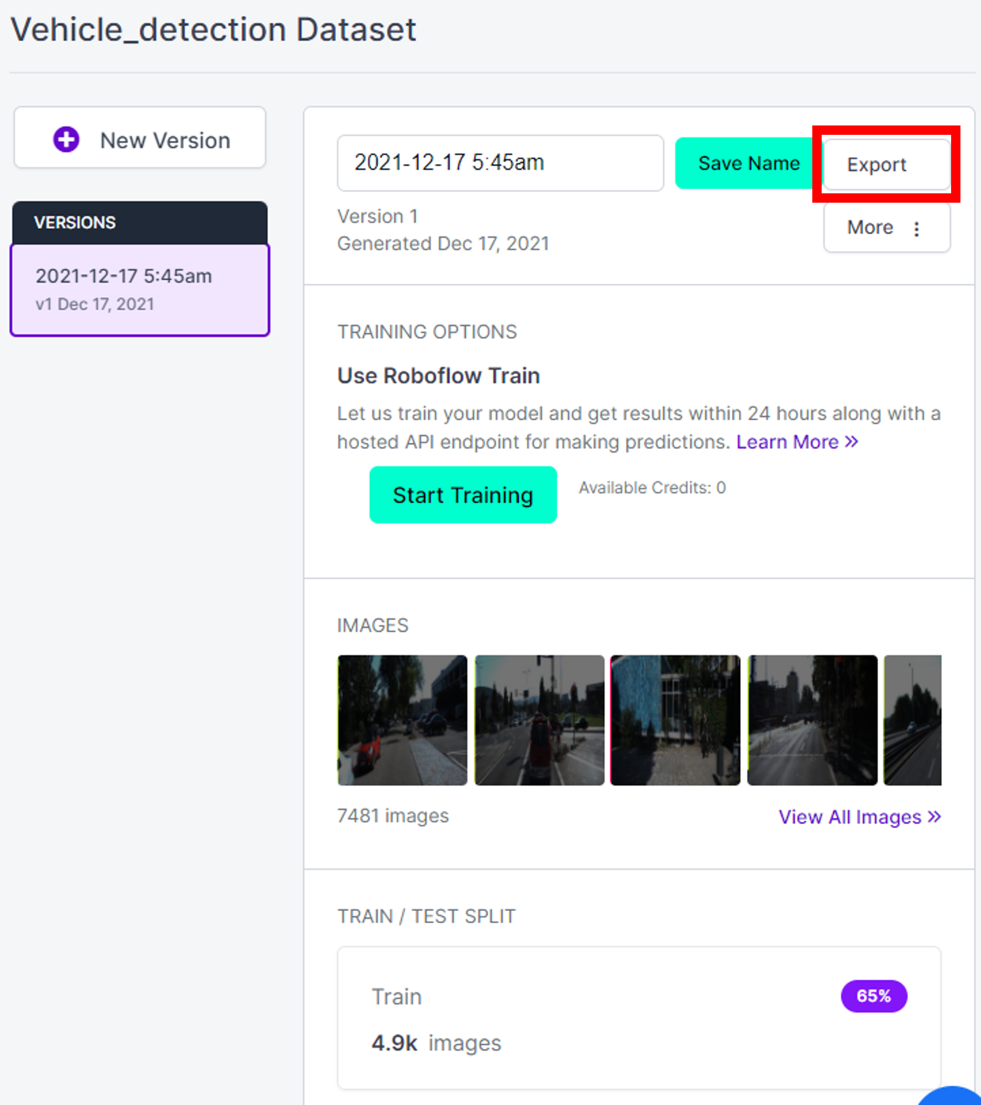Open the first thumbnail with the red car
This screenshot has width=981, height=1105.
[x=402, y=720]
